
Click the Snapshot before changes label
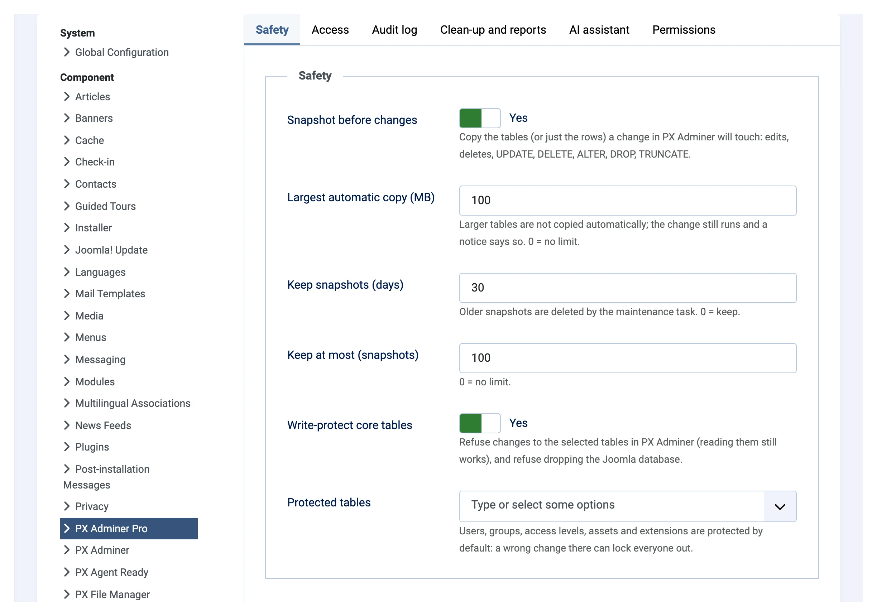pyautogui.click(x=352, y=120)
